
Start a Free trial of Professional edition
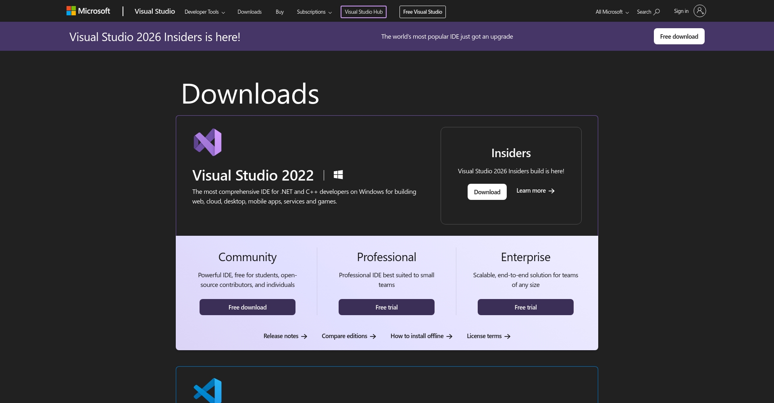pos(386,307)
